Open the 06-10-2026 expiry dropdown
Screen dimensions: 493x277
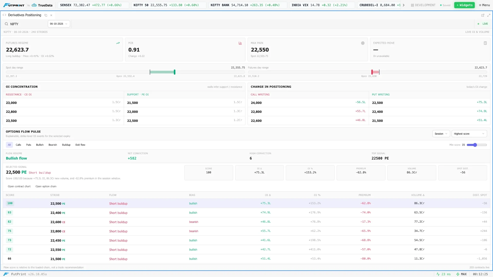coord(59,24)
